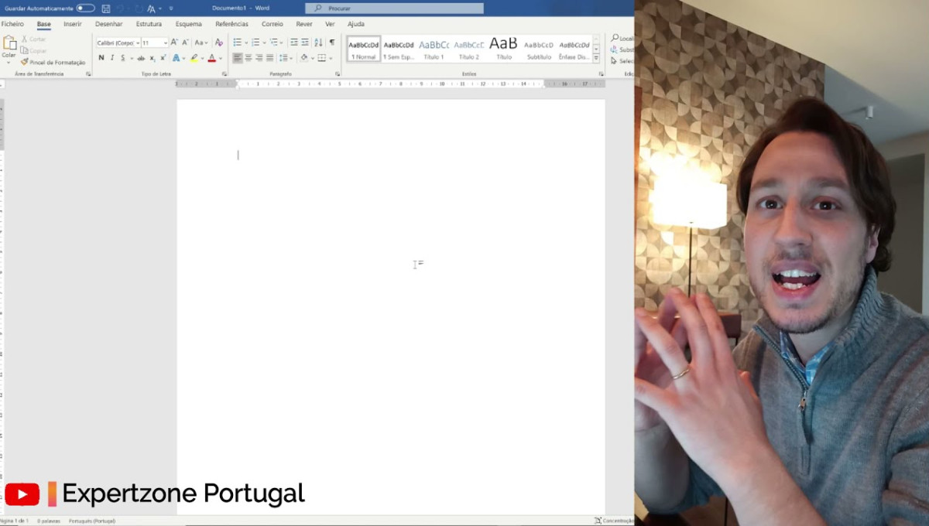
Task: Expand the font color dropdown arrow
Action: [219, 57]
